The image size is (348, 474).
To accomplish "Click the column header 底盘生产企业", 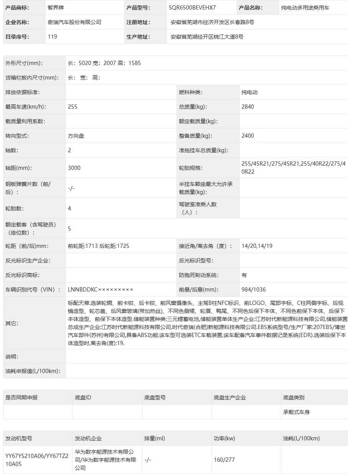I will tap(230, 397).
